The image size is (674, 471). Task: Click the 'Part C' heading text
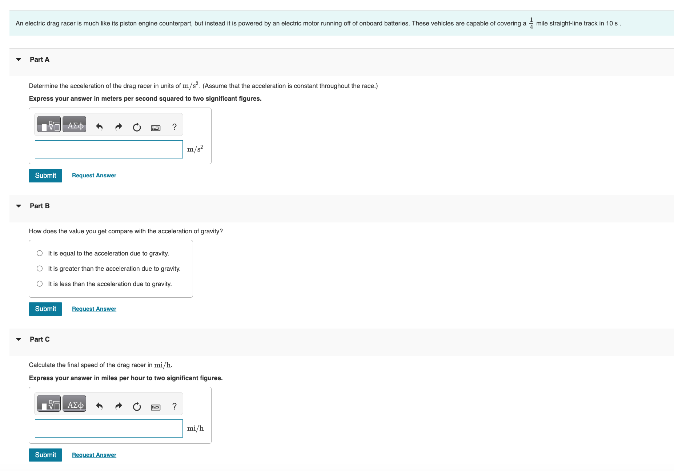[x=40, y=339]
